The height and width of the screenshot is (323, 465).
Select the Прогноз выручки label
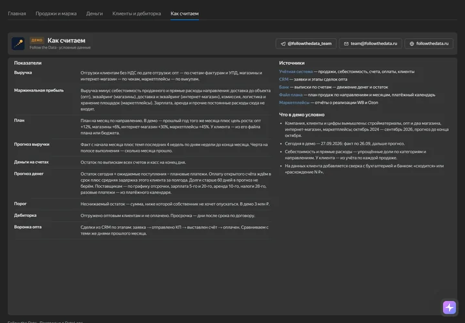[x=32, y=145]
